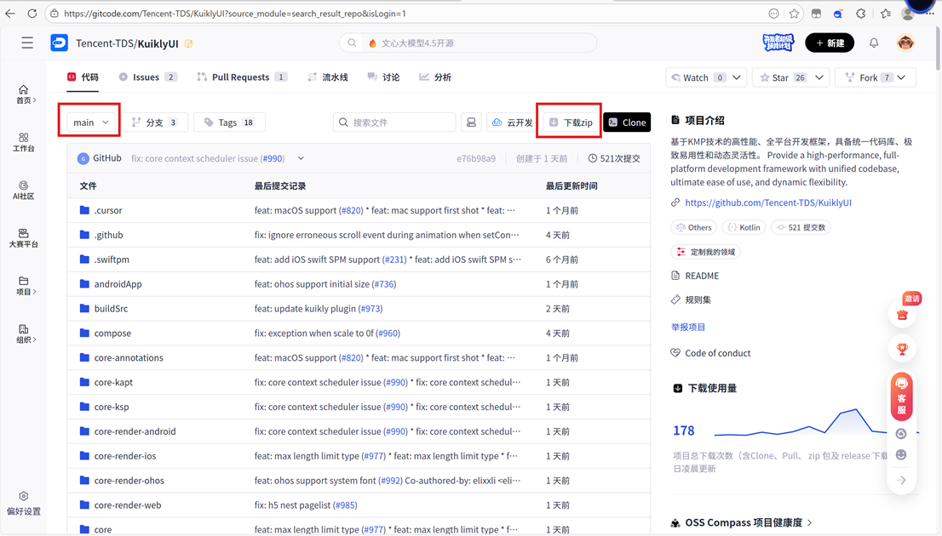The width and height of the screenshot is (942, 536).
Task: Click the 新建 button
Action: click(830, 43)
